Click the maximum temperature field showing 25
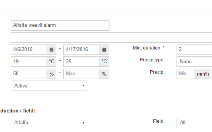Viewport: 212px width, 132px height. pos(81,62)
